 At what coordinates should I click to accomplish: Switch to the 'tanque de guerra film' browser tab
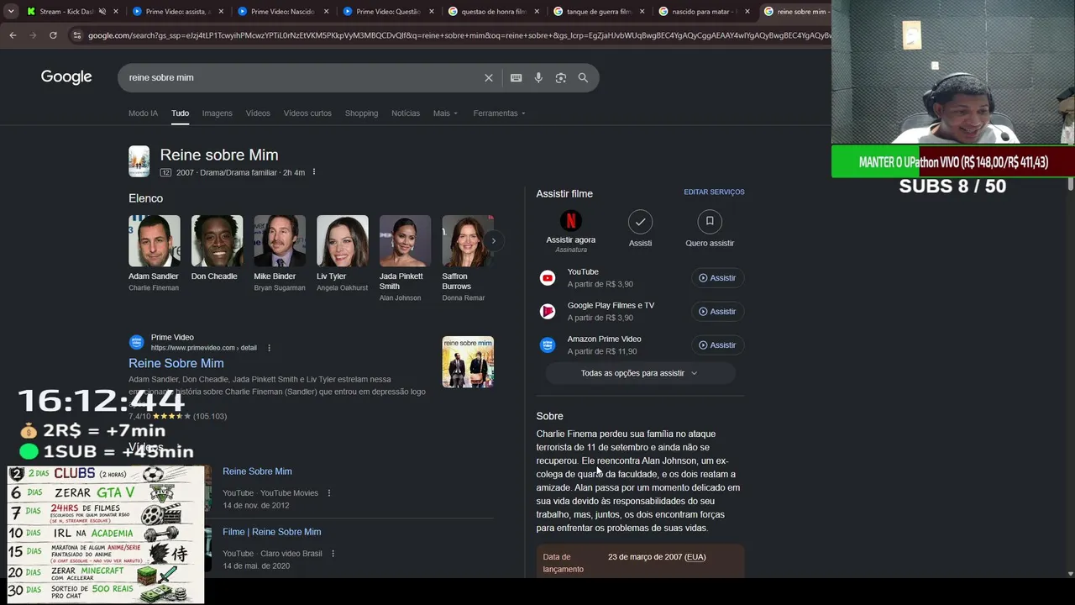pyautogui.click(x=599, y=12)
